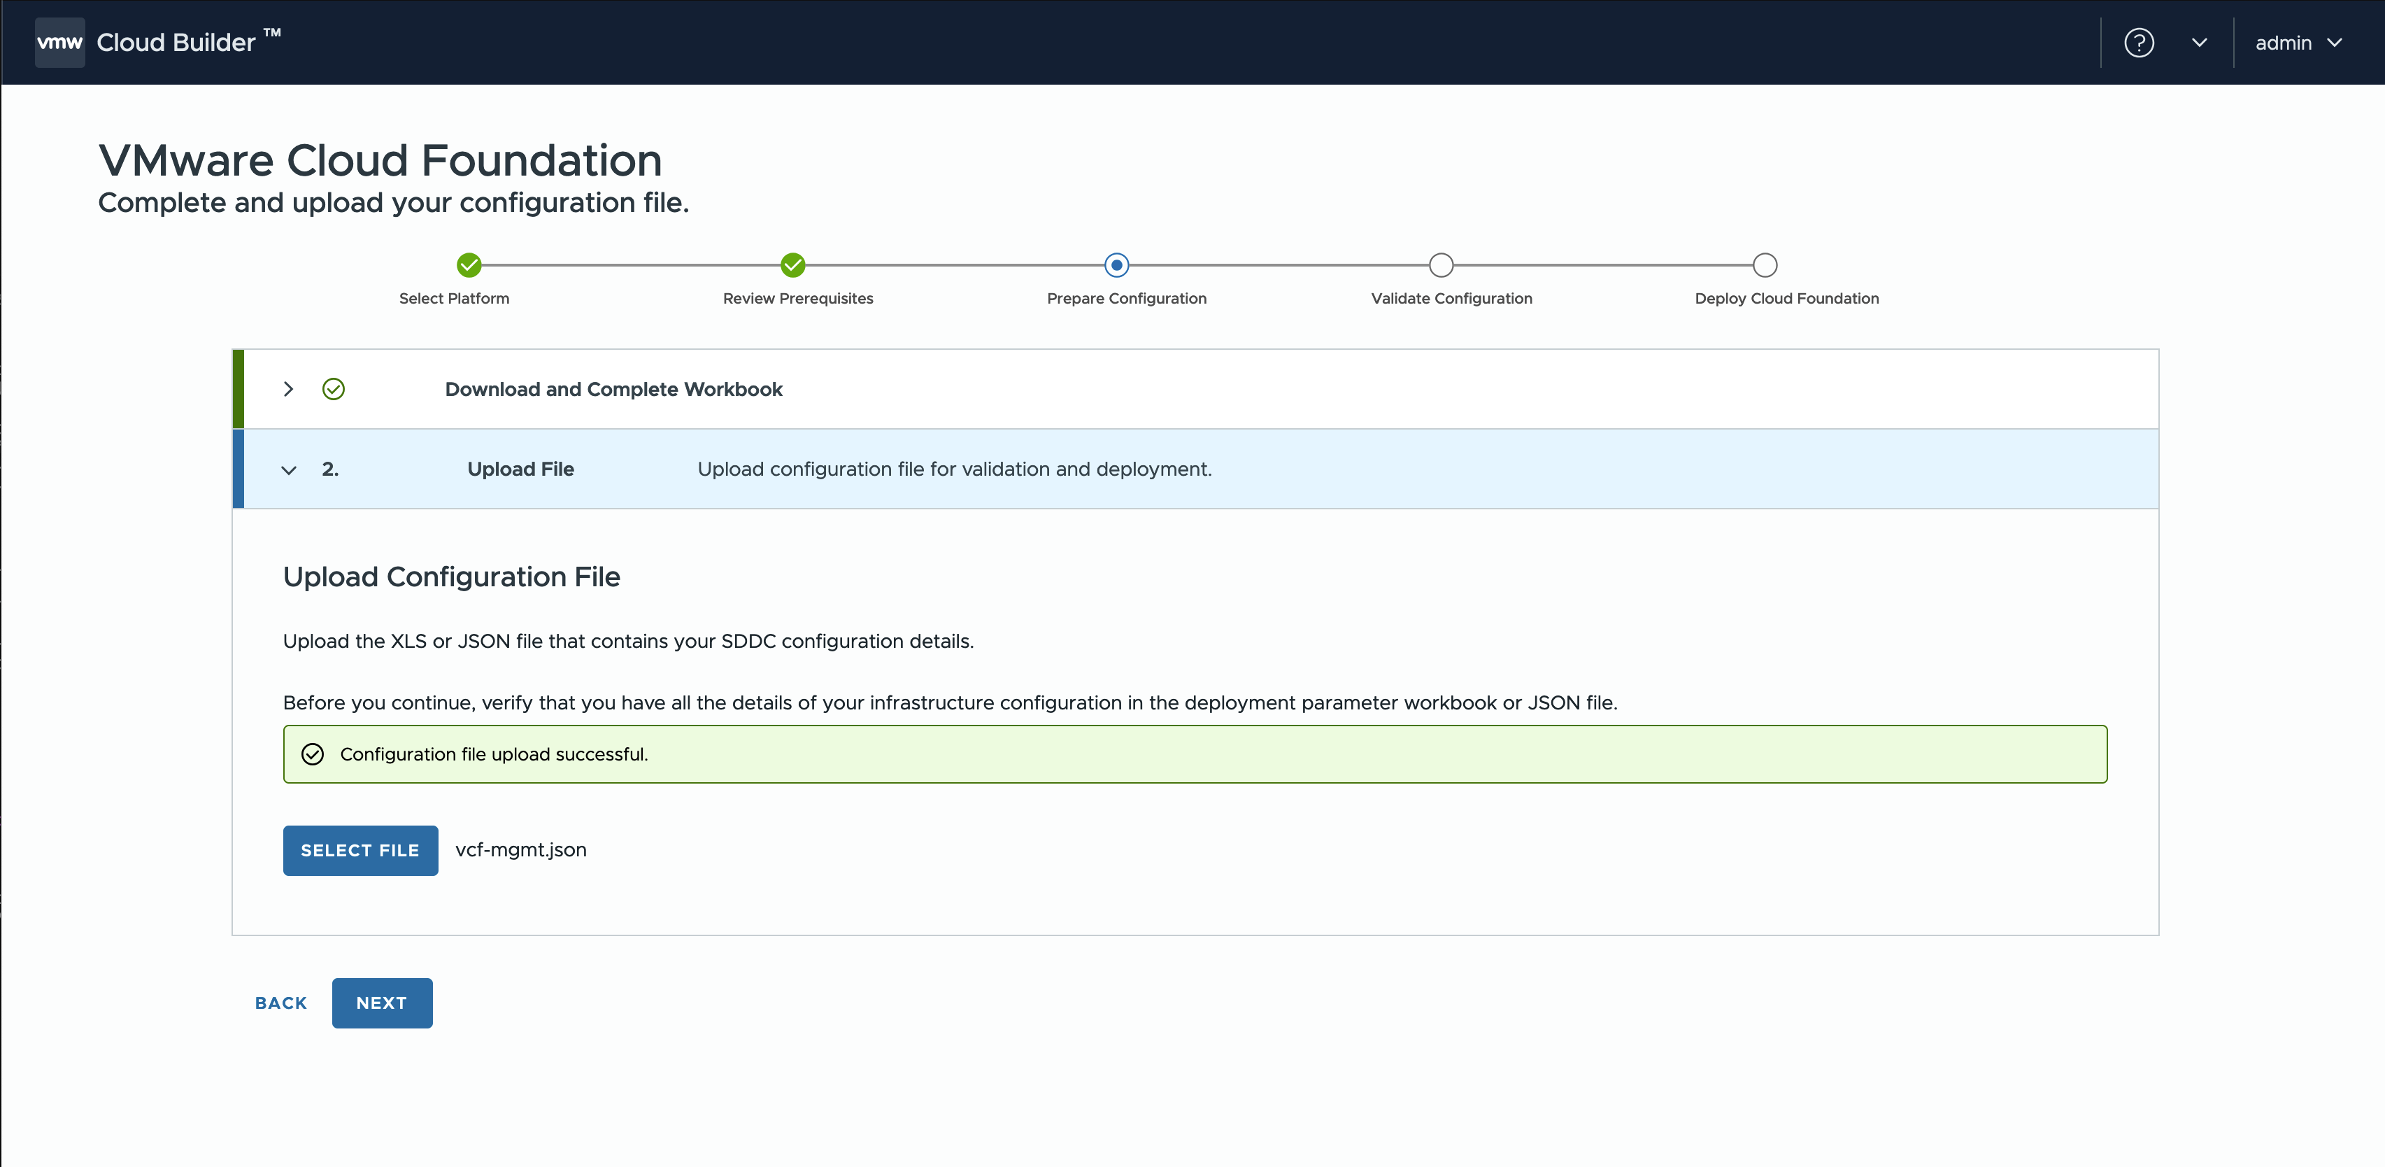2385x1167 pixels.
Task: Click the NEXT button
Action: (x=381, y=1003)
